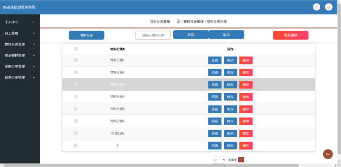Screen dimensions: 341x167
Task: Click the home icon in breadcrumb
Action: (x=178, y=21)
